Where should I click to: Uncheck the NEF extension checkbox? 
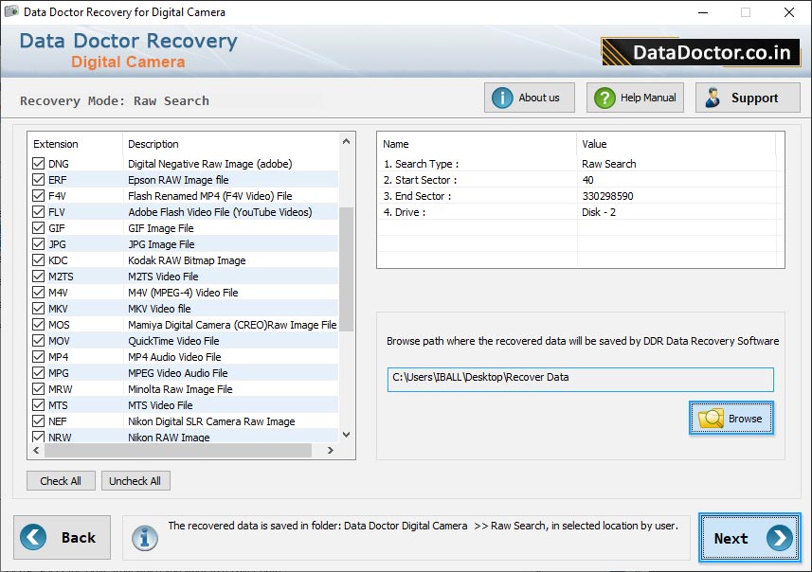pos(38,420)
